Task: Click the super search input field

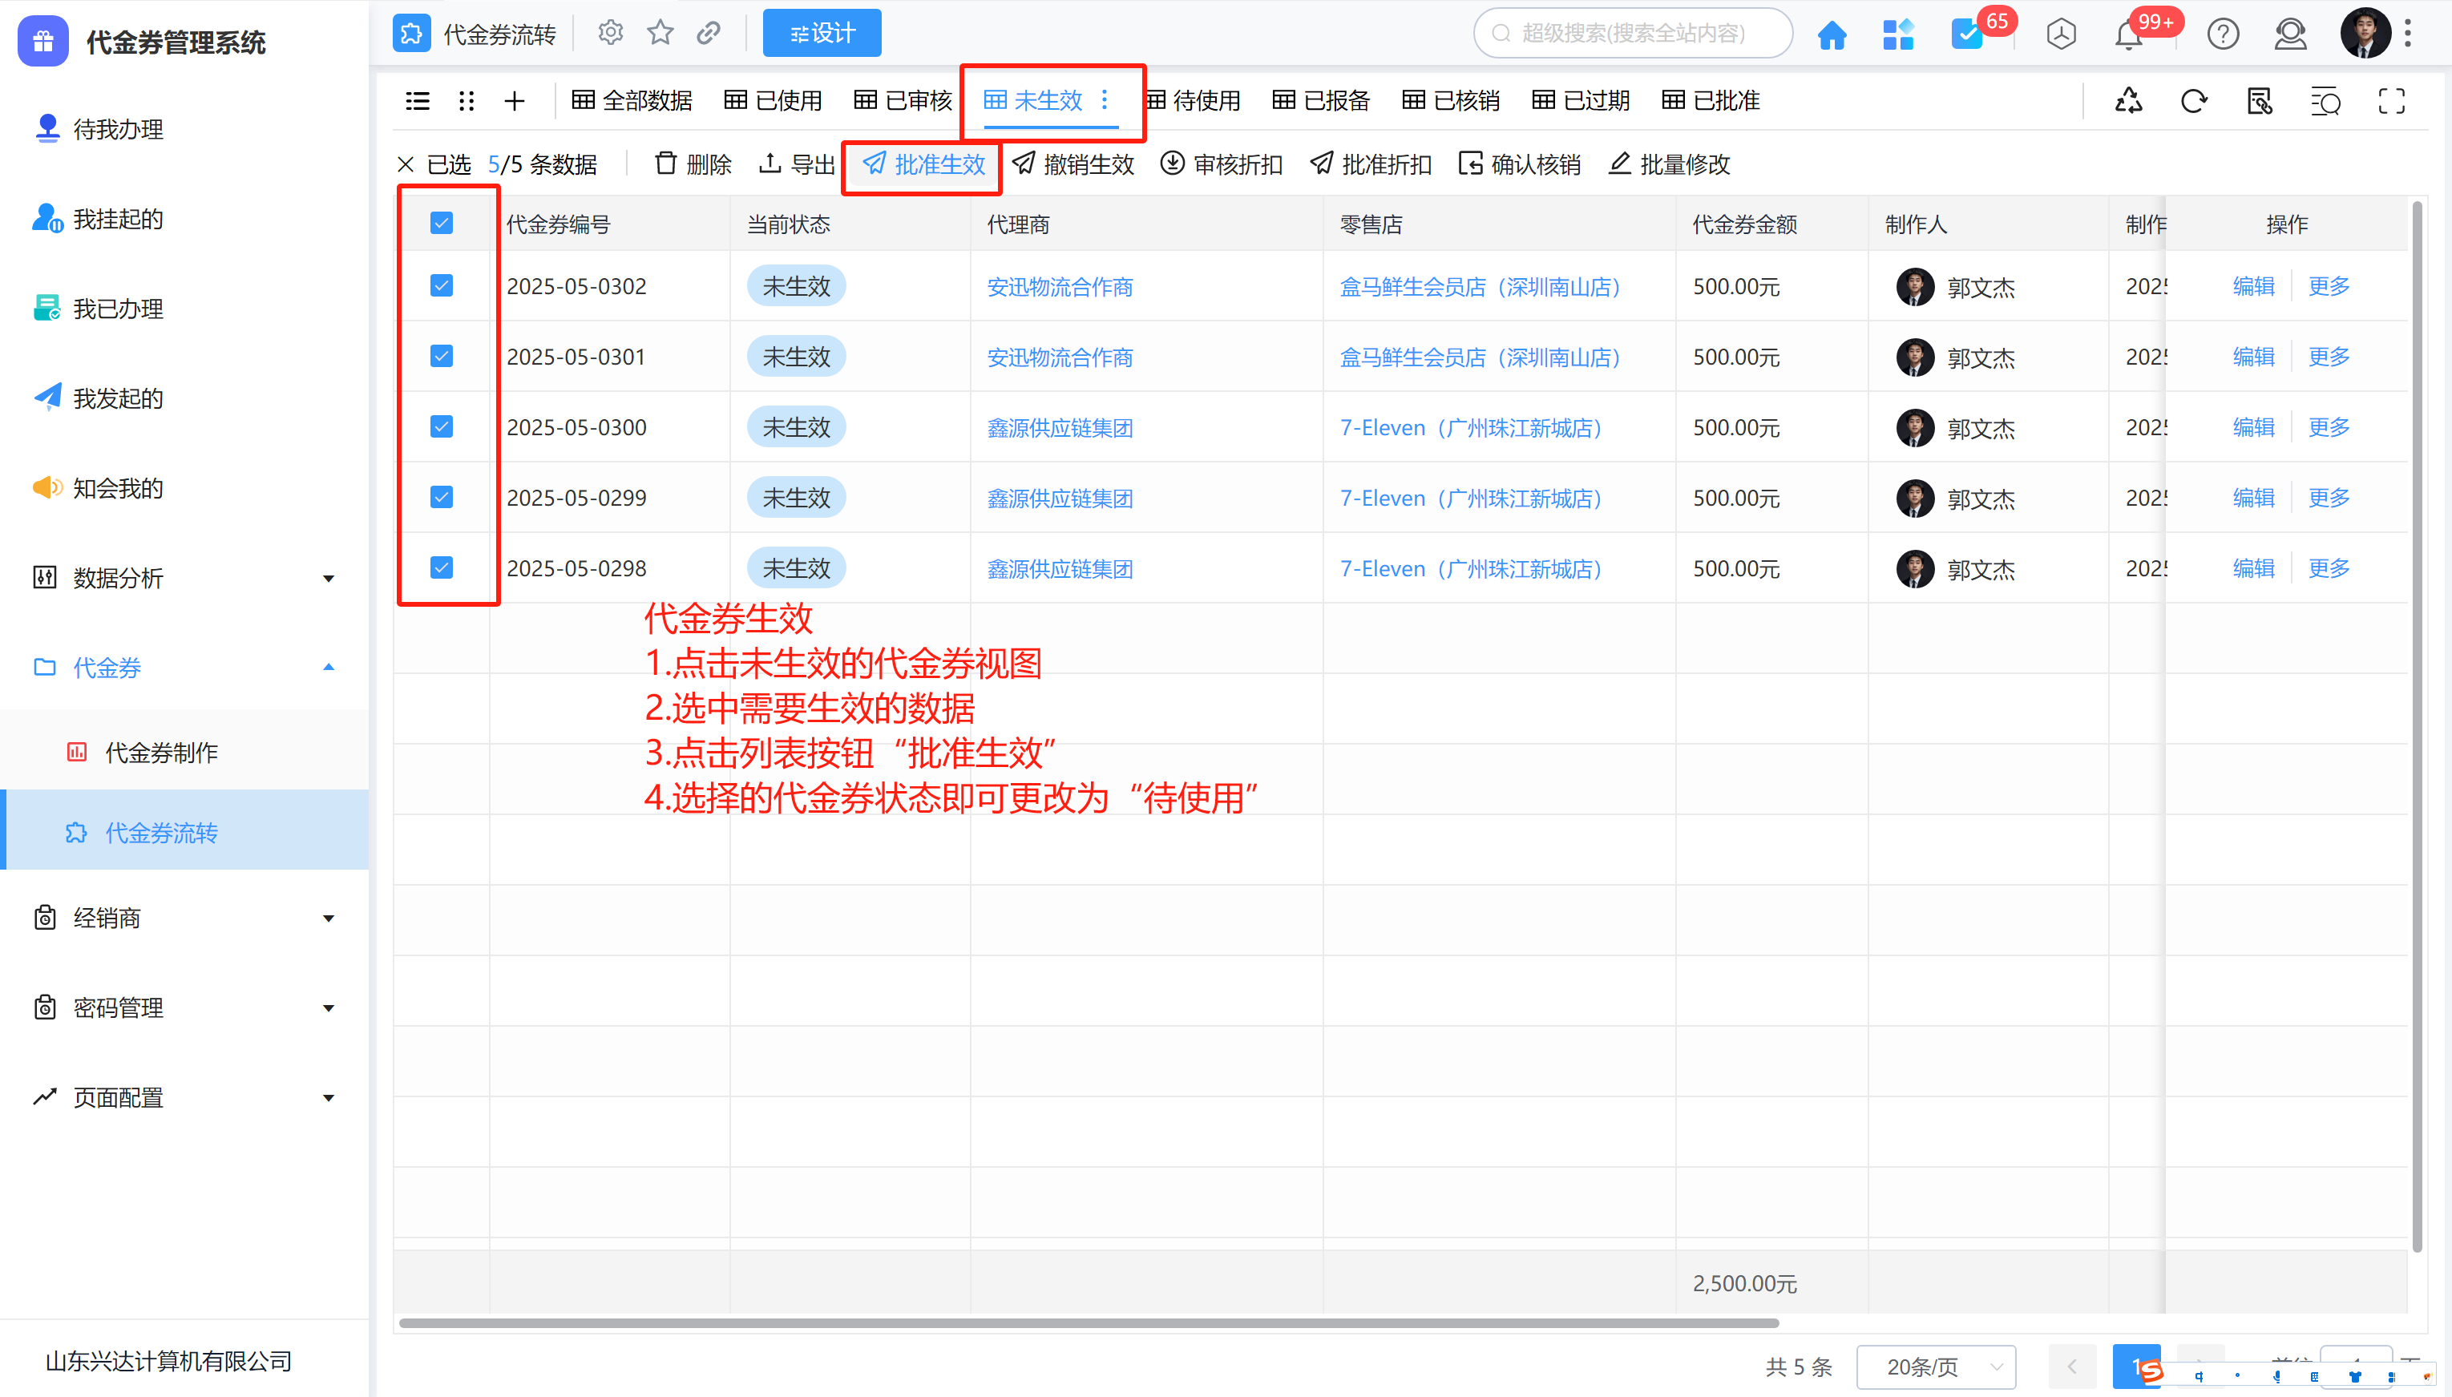Action: coord(1633,34)
